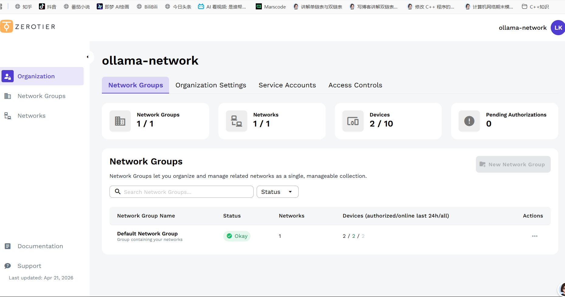Click the Networks summary card icon
Viewport: 565px width, 297px height.
237,121
